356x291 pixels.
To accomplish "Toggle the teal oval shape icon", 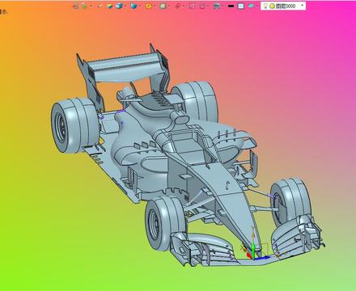I will pos(251,6).
